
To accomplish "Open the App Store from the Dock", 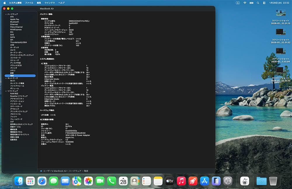I will [x=204, y=181].
